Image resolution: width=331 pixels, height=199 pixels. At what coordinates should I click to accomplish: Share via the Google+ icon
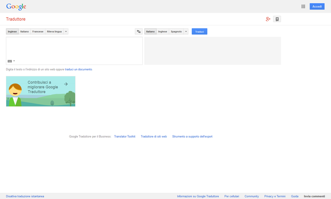click(268, 19)
